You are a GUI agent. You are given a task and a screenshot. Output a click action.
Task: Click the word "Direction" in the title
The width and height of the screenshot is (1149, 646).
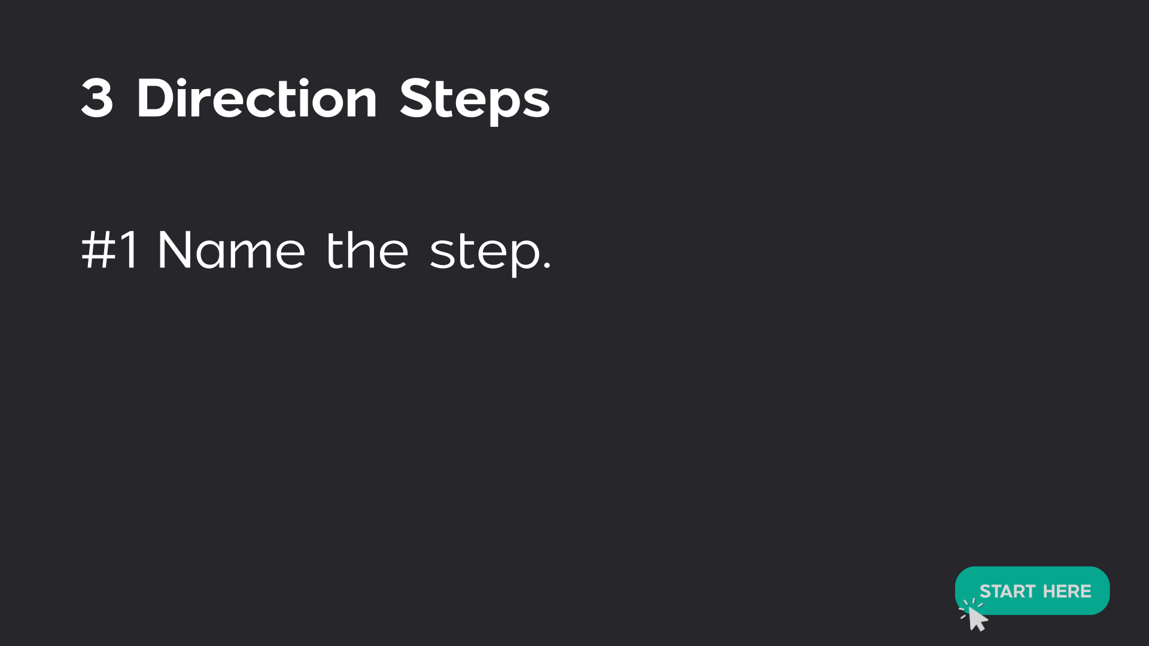(257, 99)
